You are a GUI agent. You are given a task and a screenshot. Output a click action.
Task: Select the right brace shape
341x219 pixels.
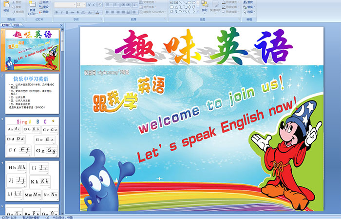click(193, 12)
